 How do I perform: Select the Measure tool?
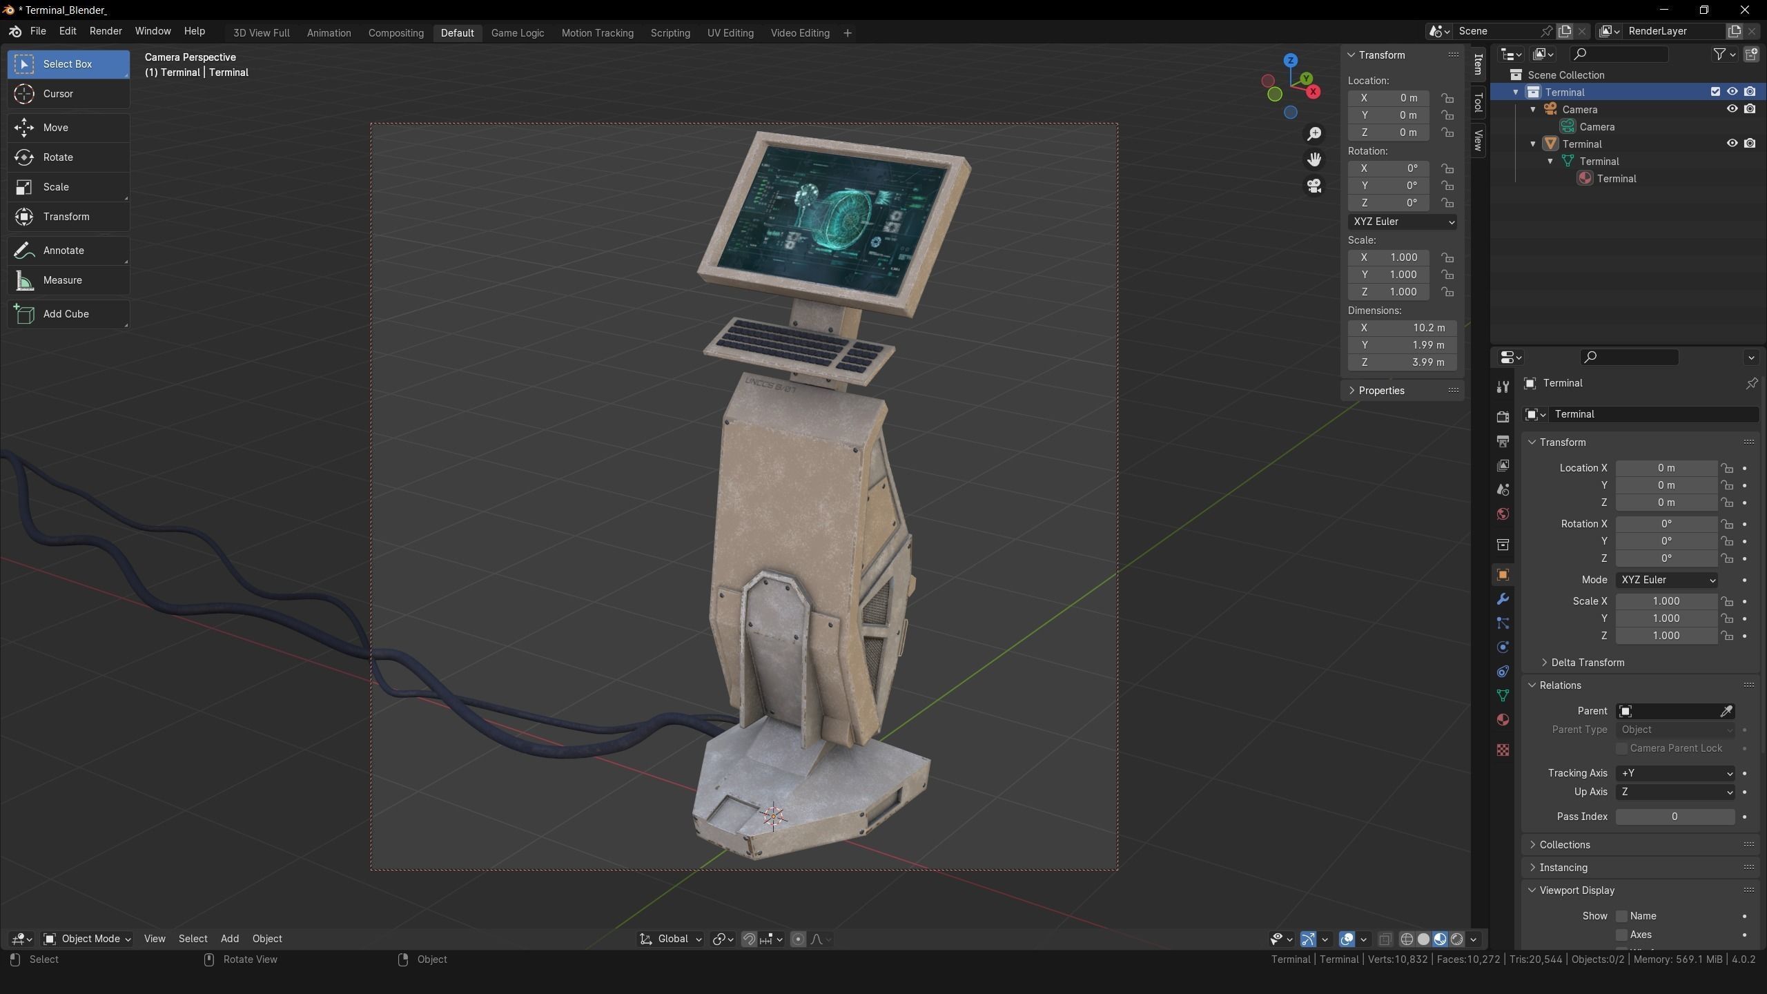click(68, 280)
